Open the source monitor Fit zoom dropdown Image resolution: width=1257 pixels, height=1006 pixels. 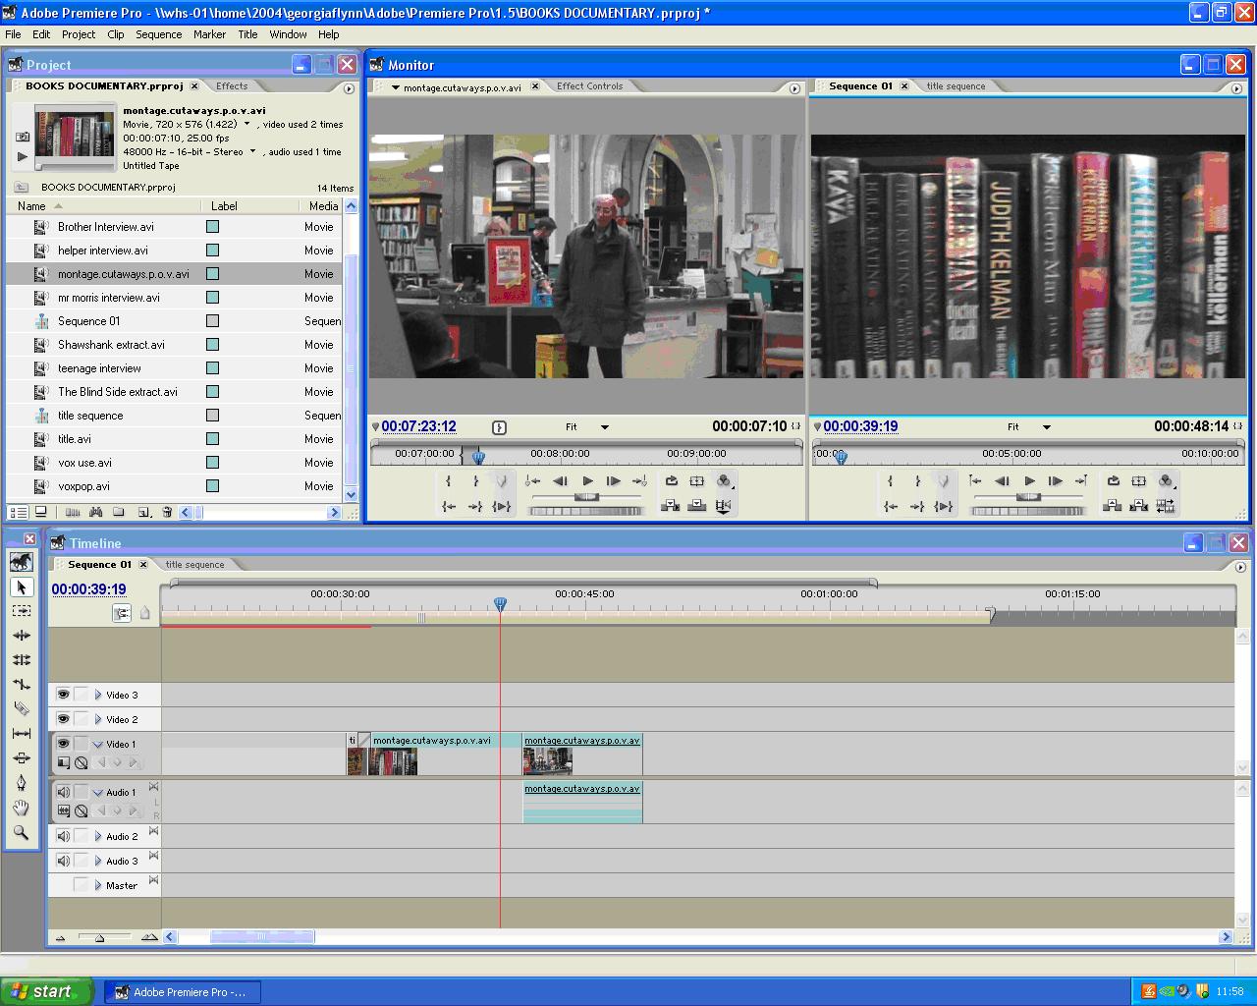coord(605,426)
